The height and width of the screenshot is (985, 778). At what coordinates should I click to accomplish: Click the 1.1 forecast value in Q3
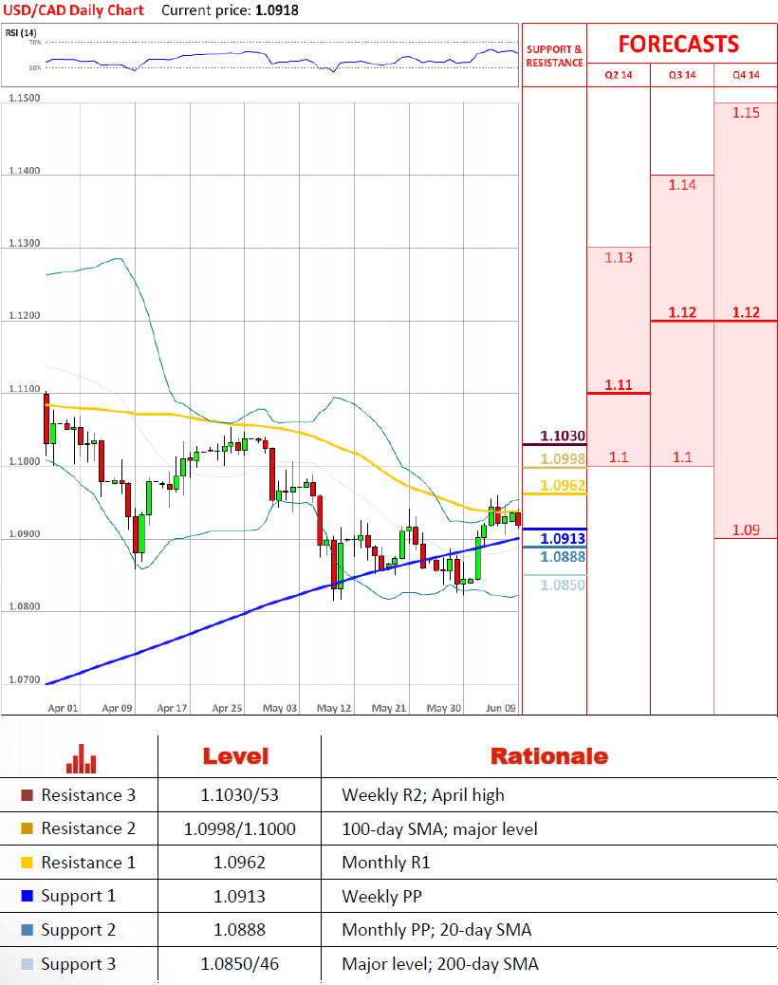pos(682,457)
